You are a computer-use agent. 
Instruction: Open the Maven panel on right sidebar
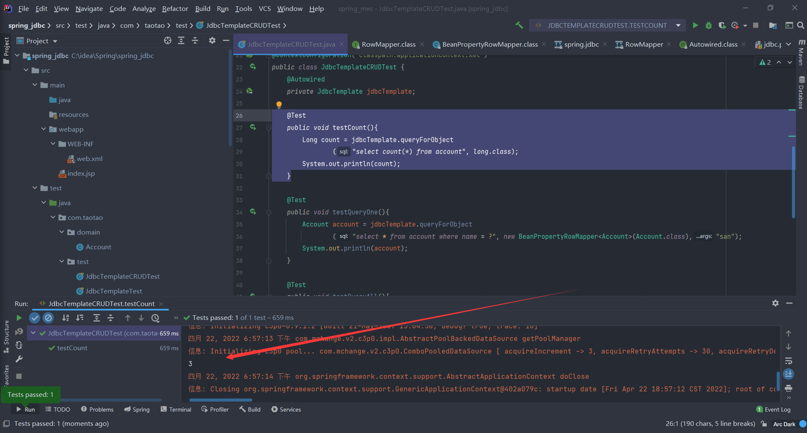click(802, 53)
